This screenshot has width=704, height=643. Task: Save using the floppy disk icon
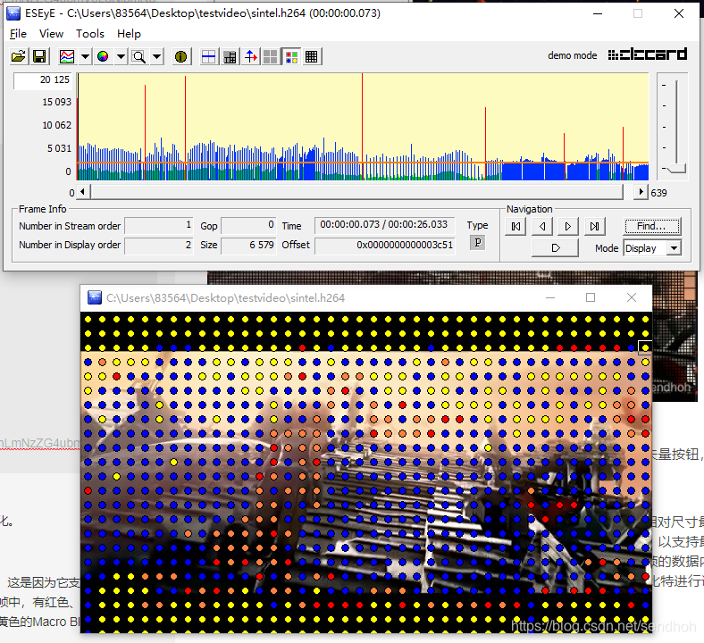pos(39,56)
